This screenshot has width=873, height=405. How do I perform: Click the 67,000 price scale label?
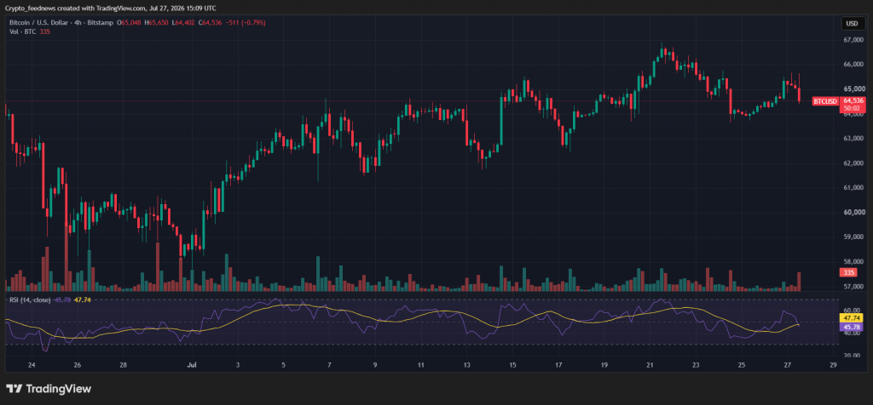(x=853, y=40)
